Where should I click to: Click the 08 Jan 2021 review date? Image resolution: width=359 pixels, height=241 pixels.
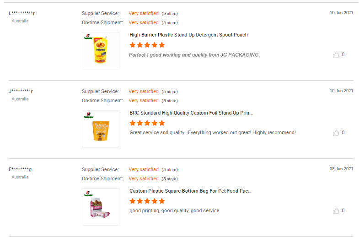341,169
